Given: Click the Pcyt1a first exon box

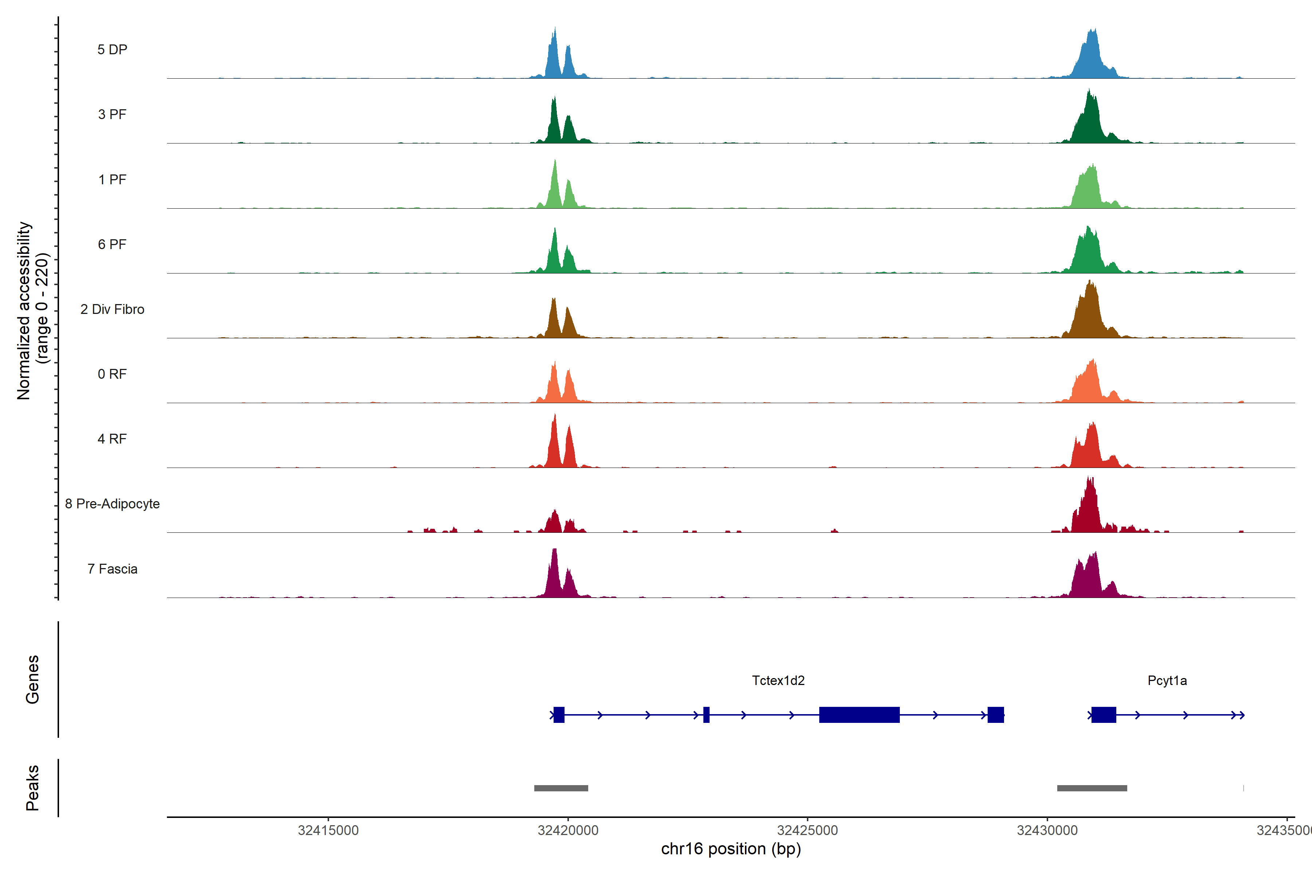Looking at the screenshot, I should pyautogui.click(x=1104, y=714).
